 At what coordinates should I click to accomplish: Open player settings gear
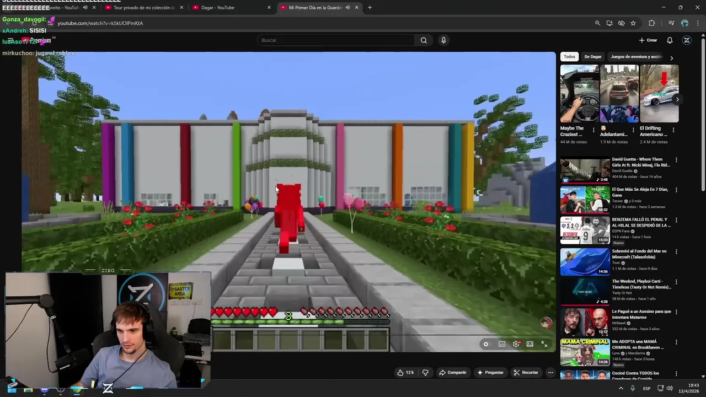(x=516, y=344)
